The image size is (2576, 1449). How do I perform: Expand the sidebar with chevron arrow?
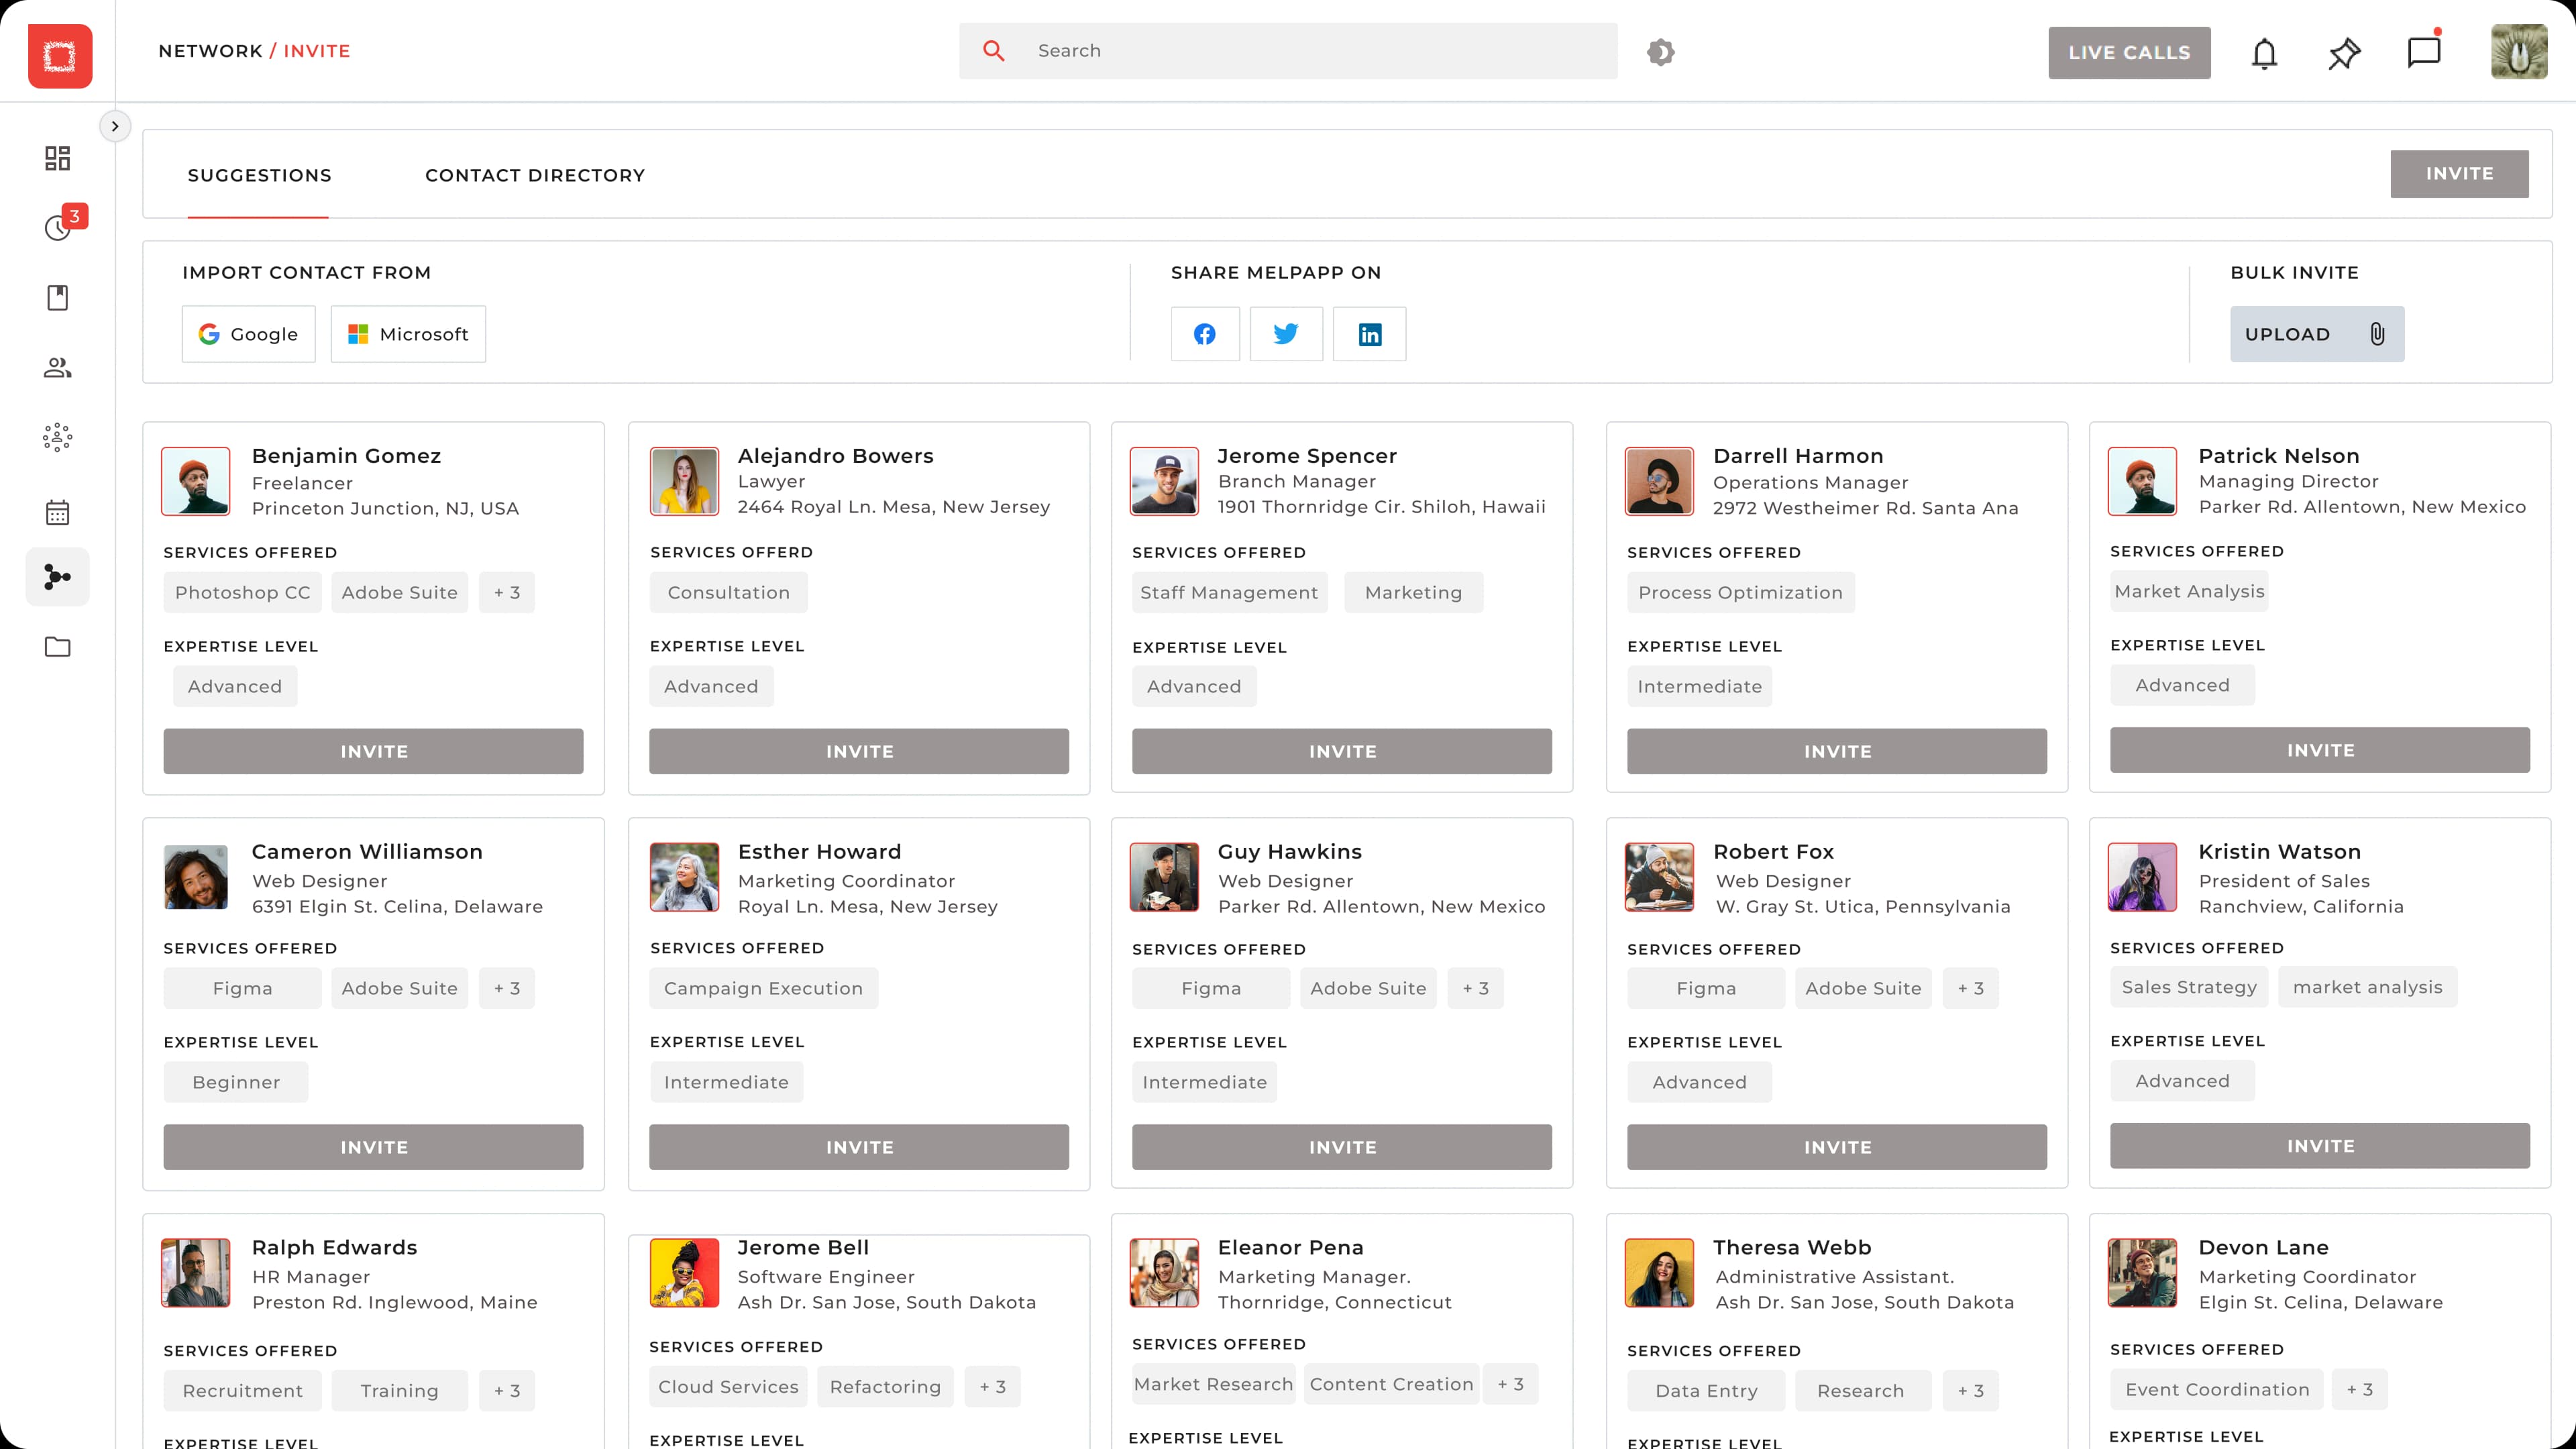coord(115,126)
